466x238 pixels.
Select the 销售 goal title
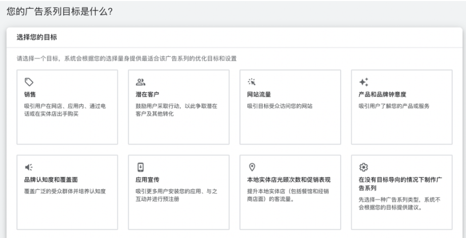coord(30,94)
